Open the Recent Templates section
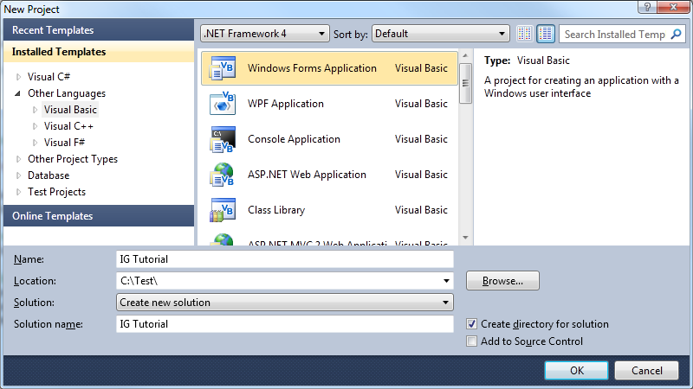This screenshot has width=693, height=389. (99, 30)
